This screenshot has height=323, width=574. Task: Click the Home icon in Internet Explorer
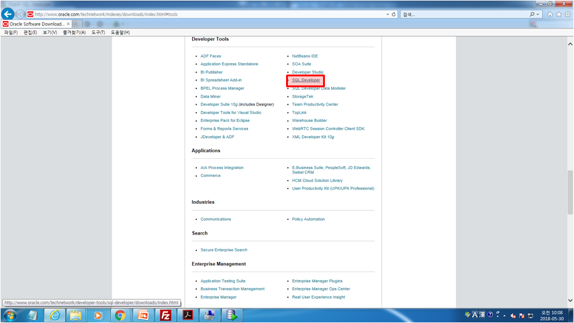tap(550, 15)
